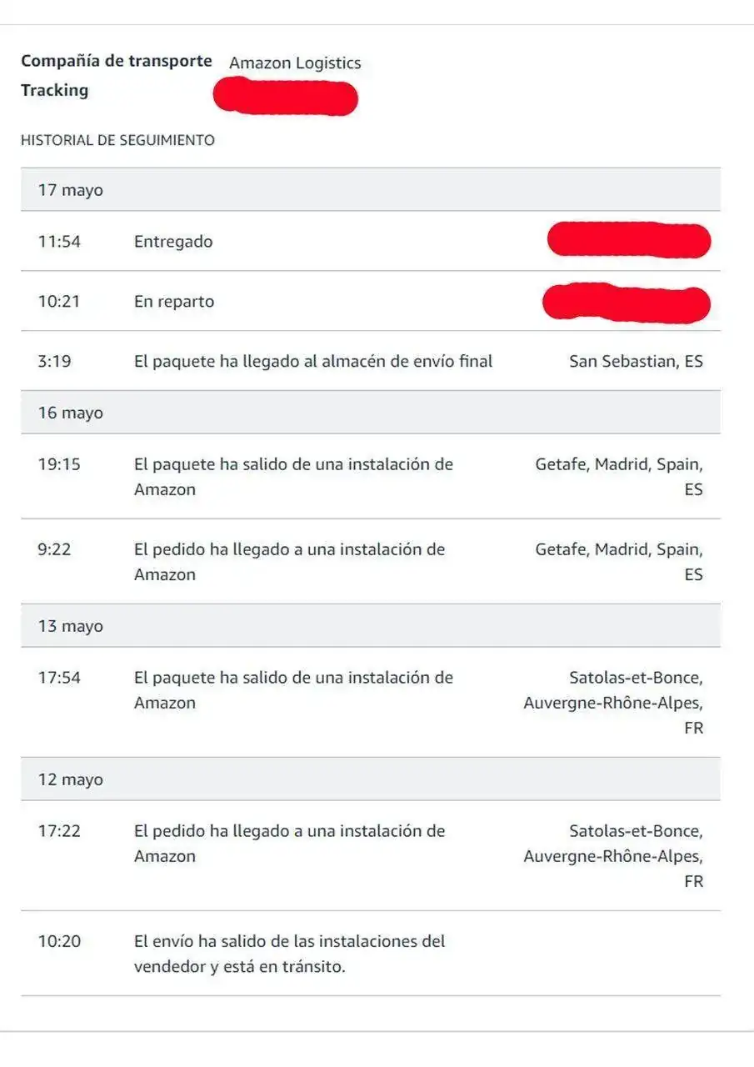Select the vendedor en tránsito event text

pos(289,954)
